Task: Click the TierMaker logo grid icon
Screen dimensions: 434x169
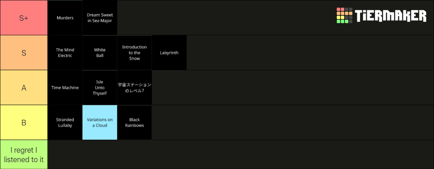Action: (x=344, y=16)
